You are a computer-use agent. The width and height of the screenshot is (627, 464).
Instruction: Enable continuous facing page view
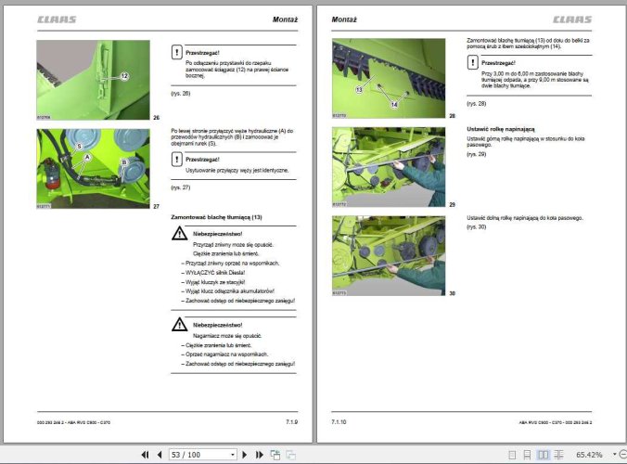coord(558,455)
